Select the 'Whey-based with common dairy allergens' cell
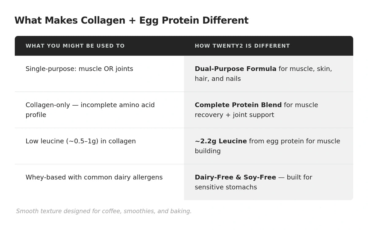Viewport: 368px width, 230px height. coord(94,177)
